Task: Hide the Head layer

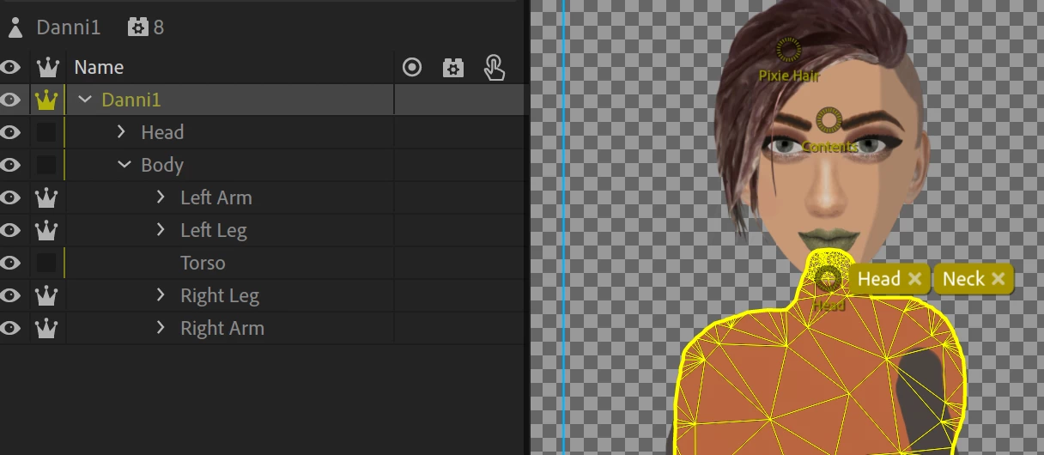Action: tap(10, 132)
